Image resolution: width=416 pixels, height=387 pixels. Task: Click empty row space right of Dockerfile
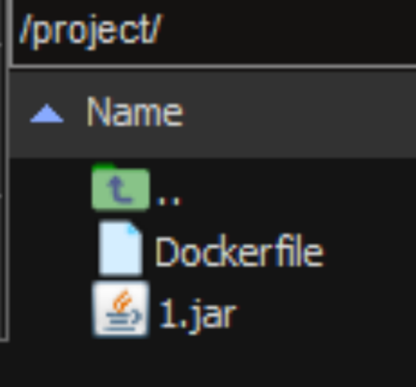pyautogui.click(x=370, y=252)
